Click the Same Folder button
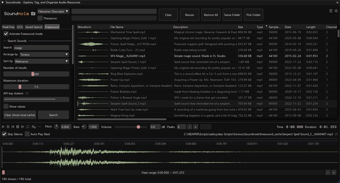Screen dimensions: 340x183 [232, 15]
